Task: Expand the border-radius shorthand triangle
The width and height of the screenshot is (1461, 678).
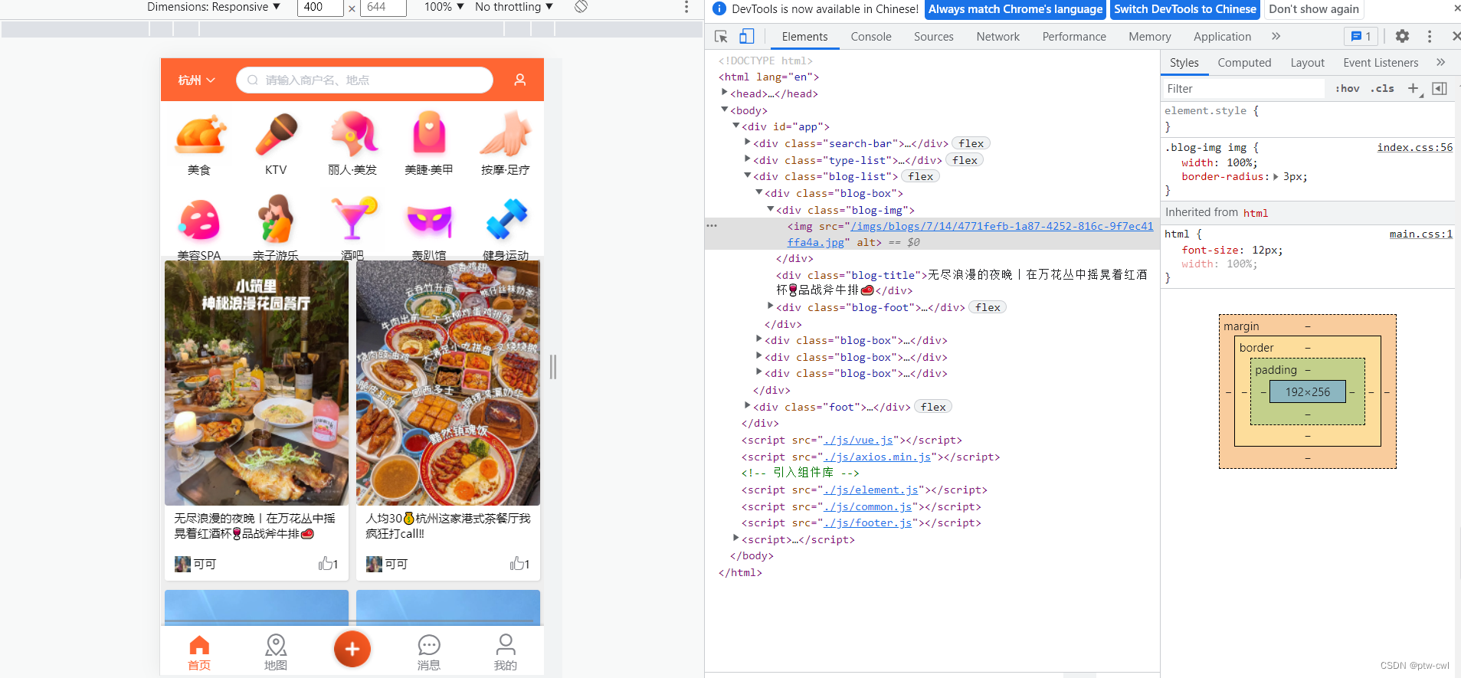Action: pyautogui.click(x=1276, y=177)
